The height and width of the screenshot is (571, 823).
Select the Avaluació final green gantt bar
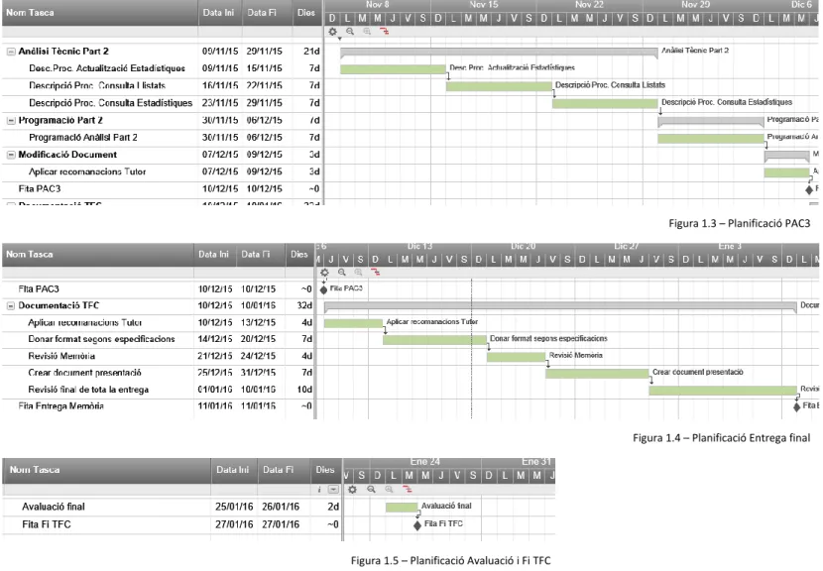(x=402, y=508)
